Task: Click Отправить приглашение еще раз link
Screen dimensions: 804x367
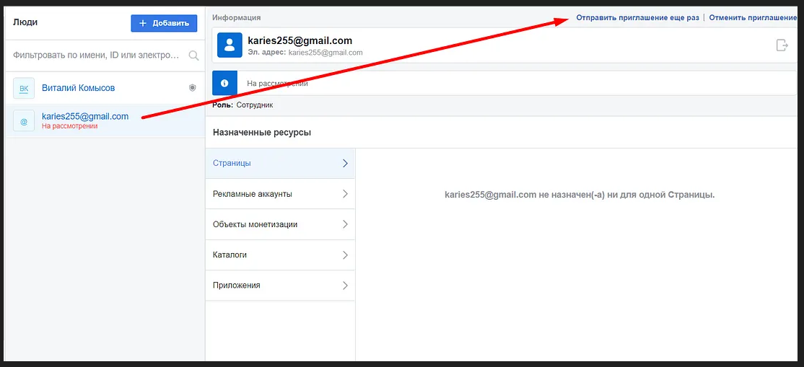Action: (637, 17)
